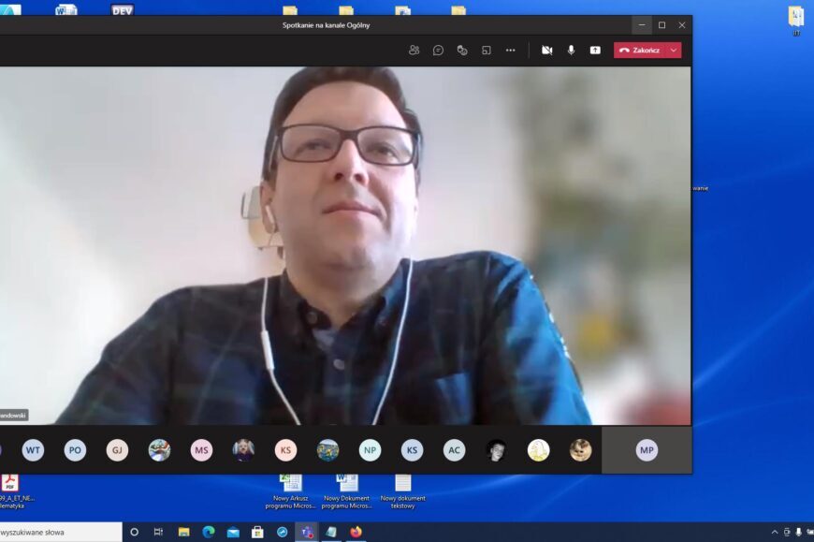The image size is (814, 542).
Task: Launch Microsoft Edge from the taskbar
Action: pos(208,532)
